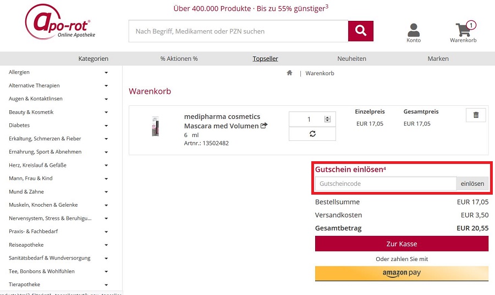Focus the Gutscheincode input field
The width and height of the screenshot is (495, 295).
386,184
